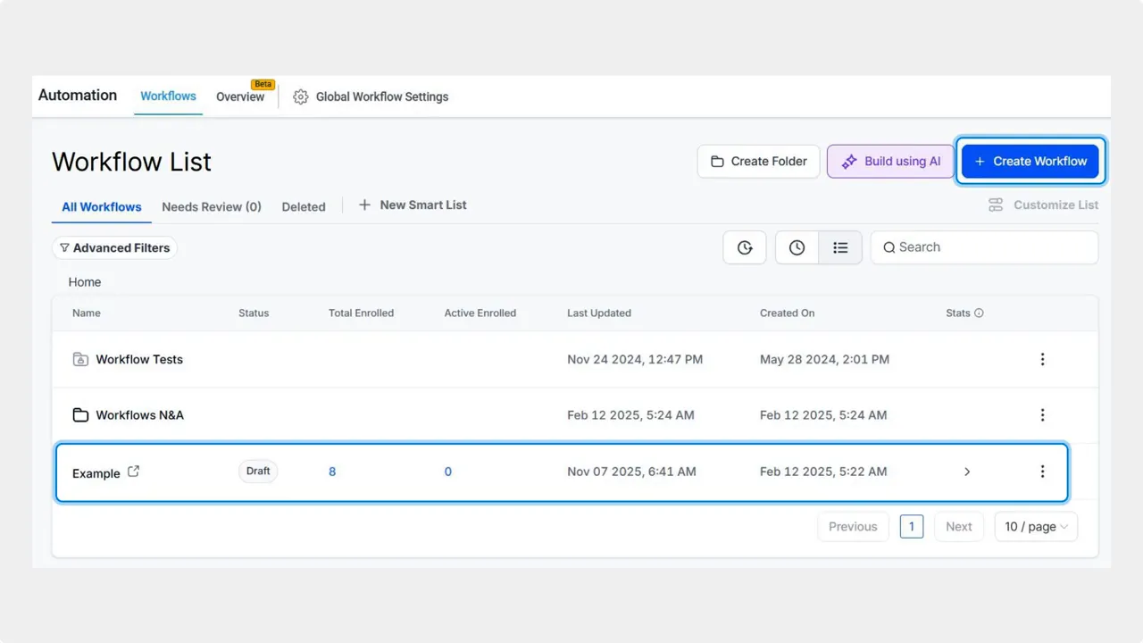This screenshot has height=643, width=1143.
Task: Expand the Example row chevron
Action: 967,472
